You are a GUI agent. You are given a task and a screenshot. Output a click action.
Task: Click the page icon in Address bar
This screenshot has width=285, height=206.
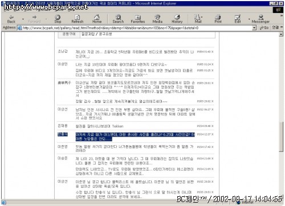pyautogui.click(x=19, y=28)
